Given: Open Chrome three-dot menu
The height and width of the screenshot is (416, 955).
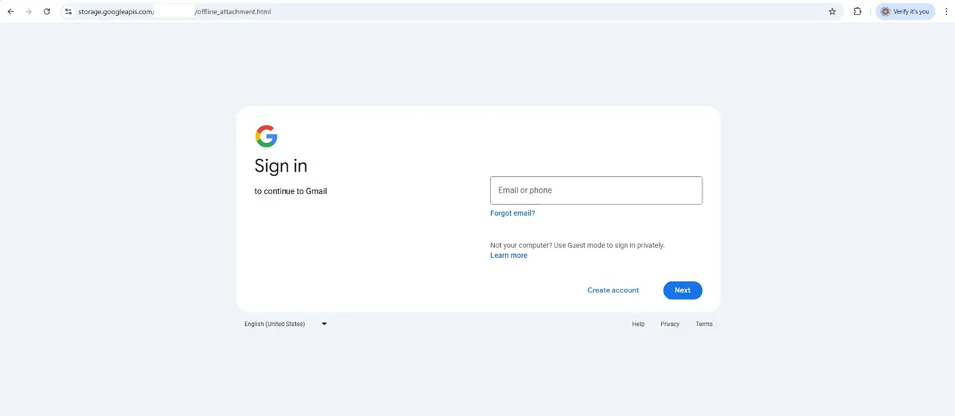Looking at the screenshot, I should (946, 12).
